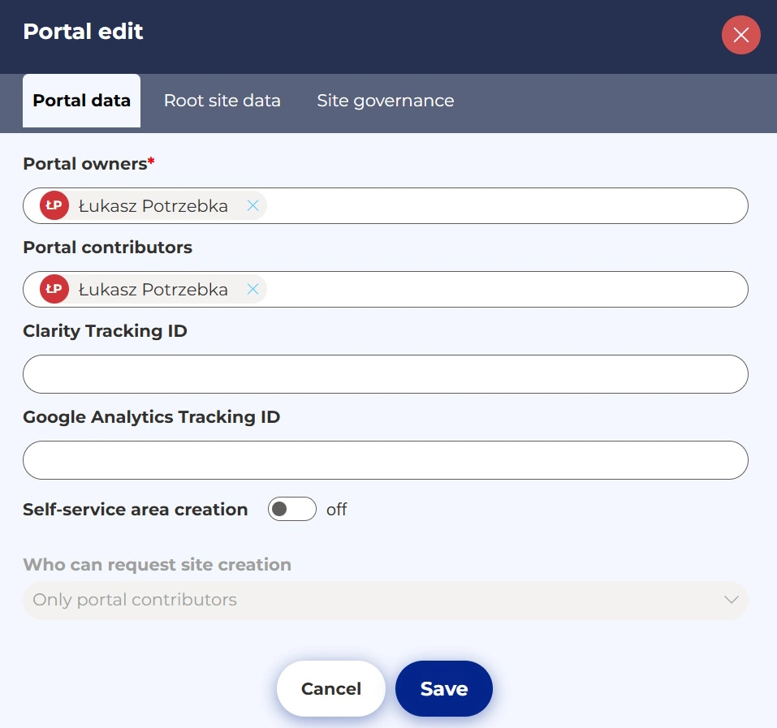Close the Portal edit dialog
Viewport: 777px width, 728px height.
pyautogui.click(x=740, y=35)
